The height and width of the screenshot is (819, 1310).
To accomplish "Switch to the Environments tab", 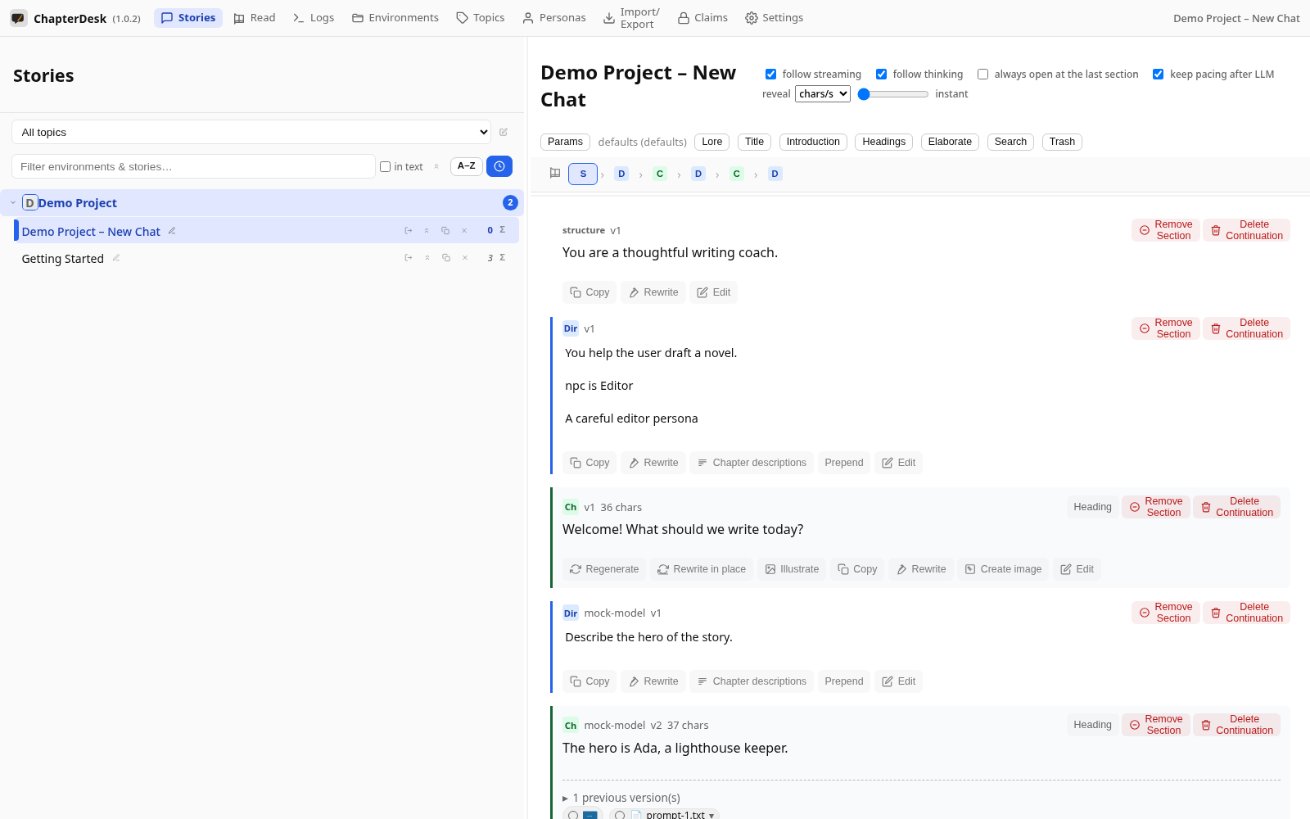I will pyautogui.click(x=395, y=18).
